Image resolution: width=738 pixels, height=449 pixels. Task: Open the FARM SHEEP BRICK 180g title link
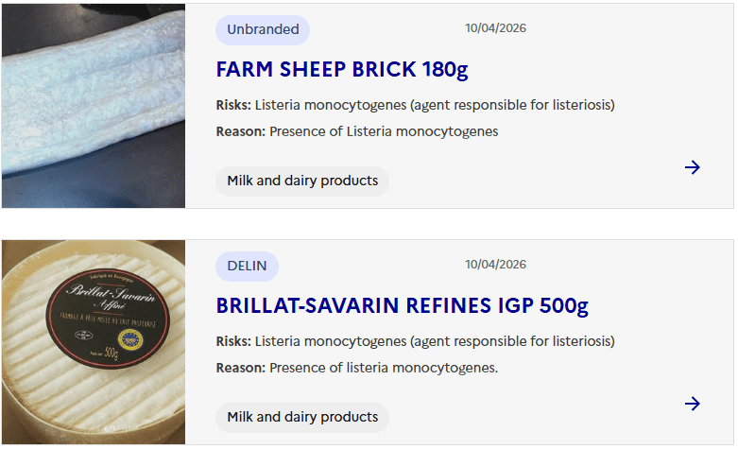pyautogui.click(x=342, y=69)
